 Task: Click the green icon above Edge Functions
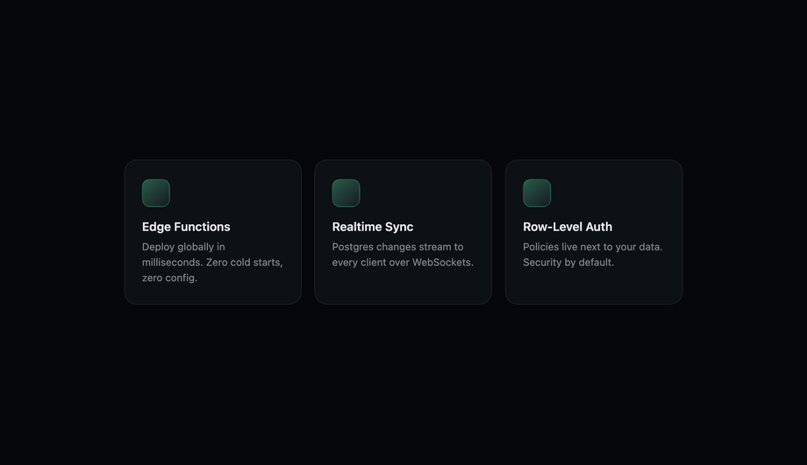[156, 193]
